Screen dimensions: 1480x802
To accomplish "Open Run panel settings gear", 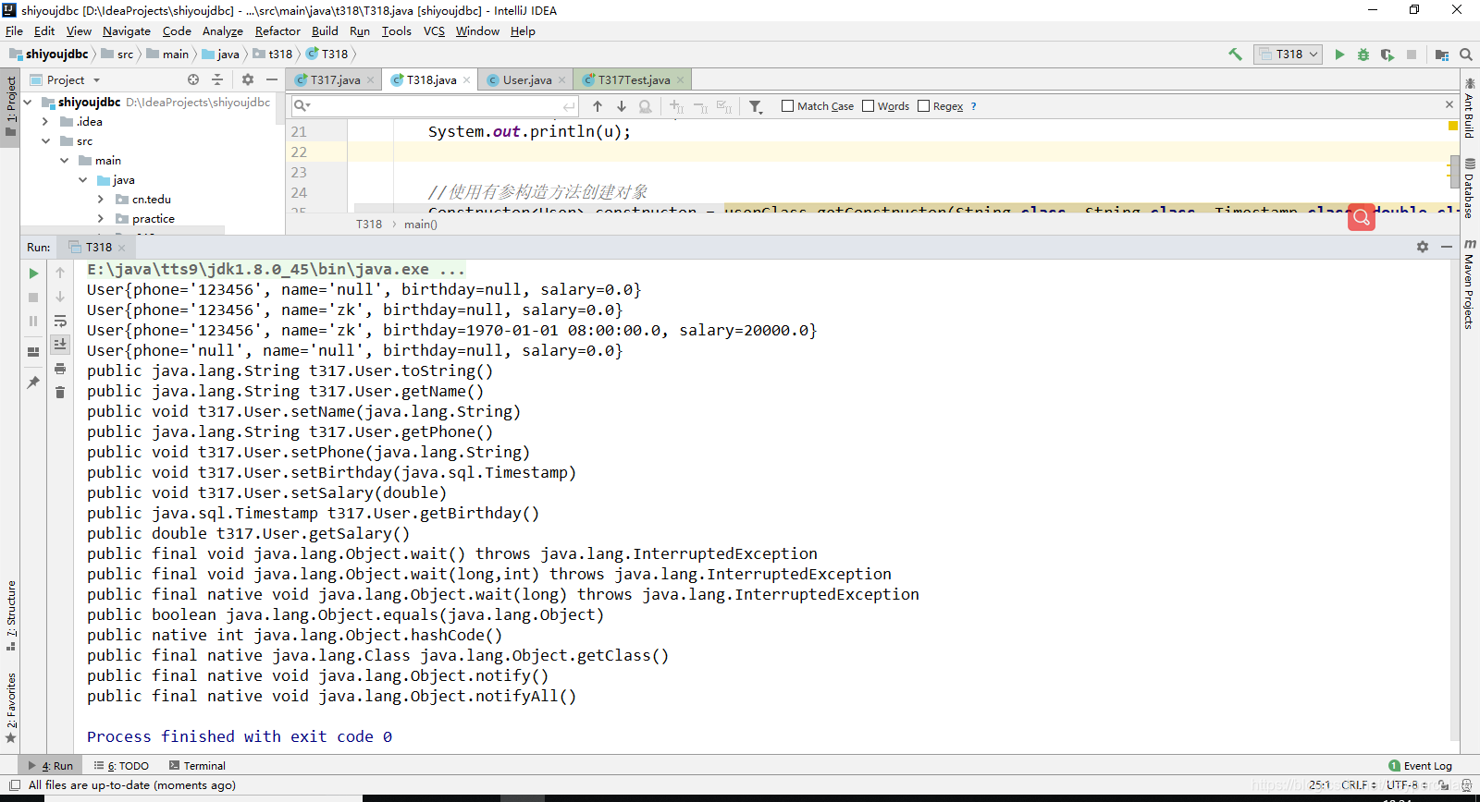I will click(x=1423, y=247).
